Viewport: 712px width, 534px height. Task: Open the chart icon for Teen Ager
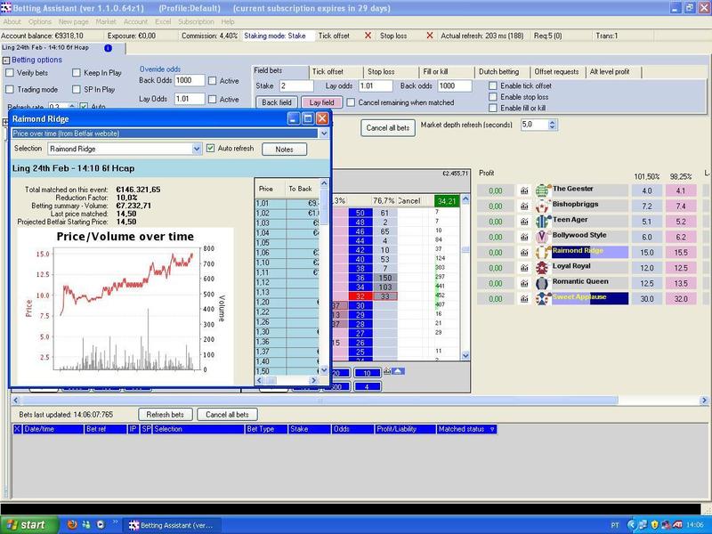tap(524, 222)
